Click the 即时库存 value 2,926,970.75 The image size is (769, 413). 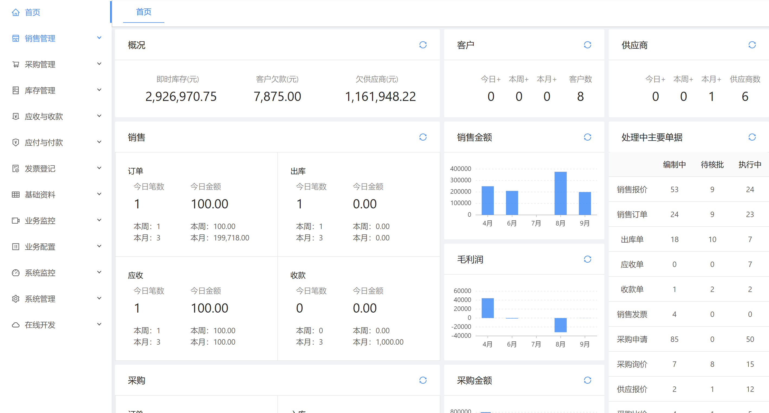(x=181, y=97)
